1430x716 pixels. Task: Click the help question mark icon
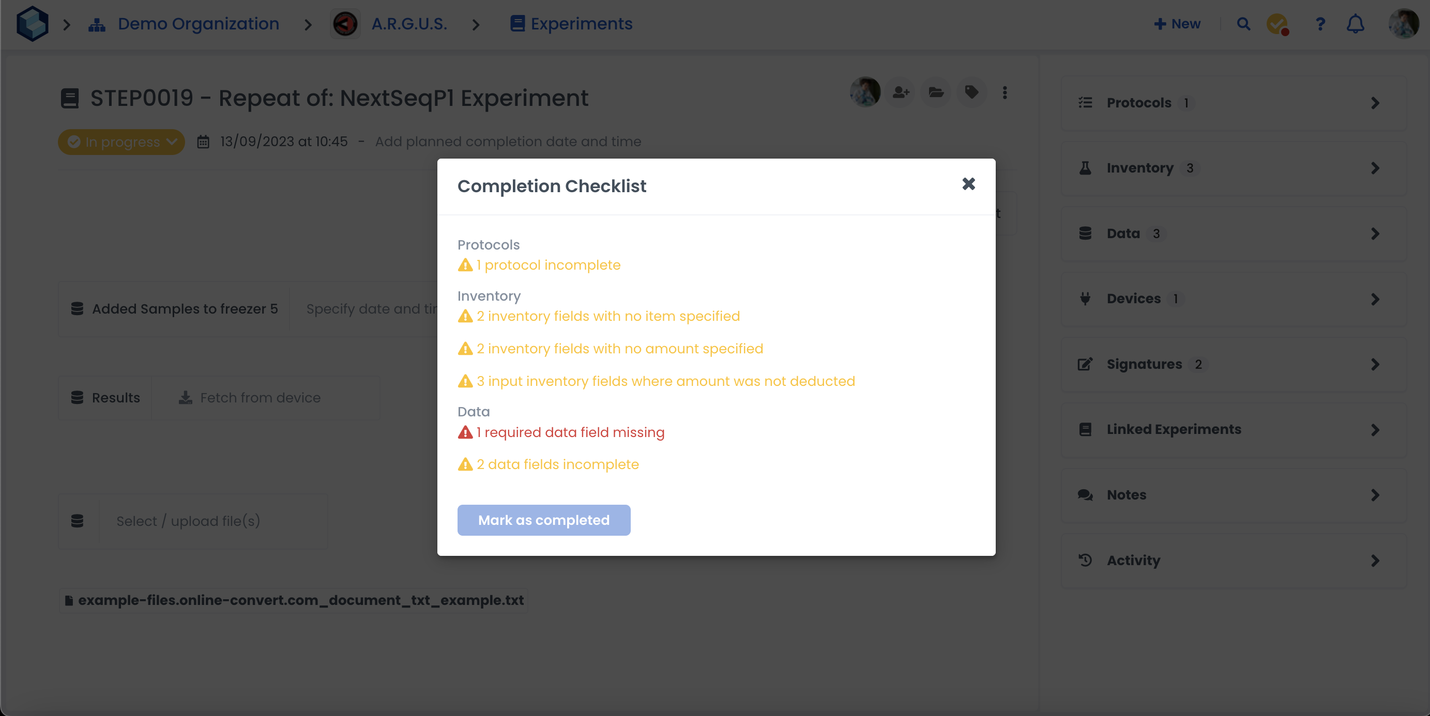pyautogui.click(x=1320, y=24)
